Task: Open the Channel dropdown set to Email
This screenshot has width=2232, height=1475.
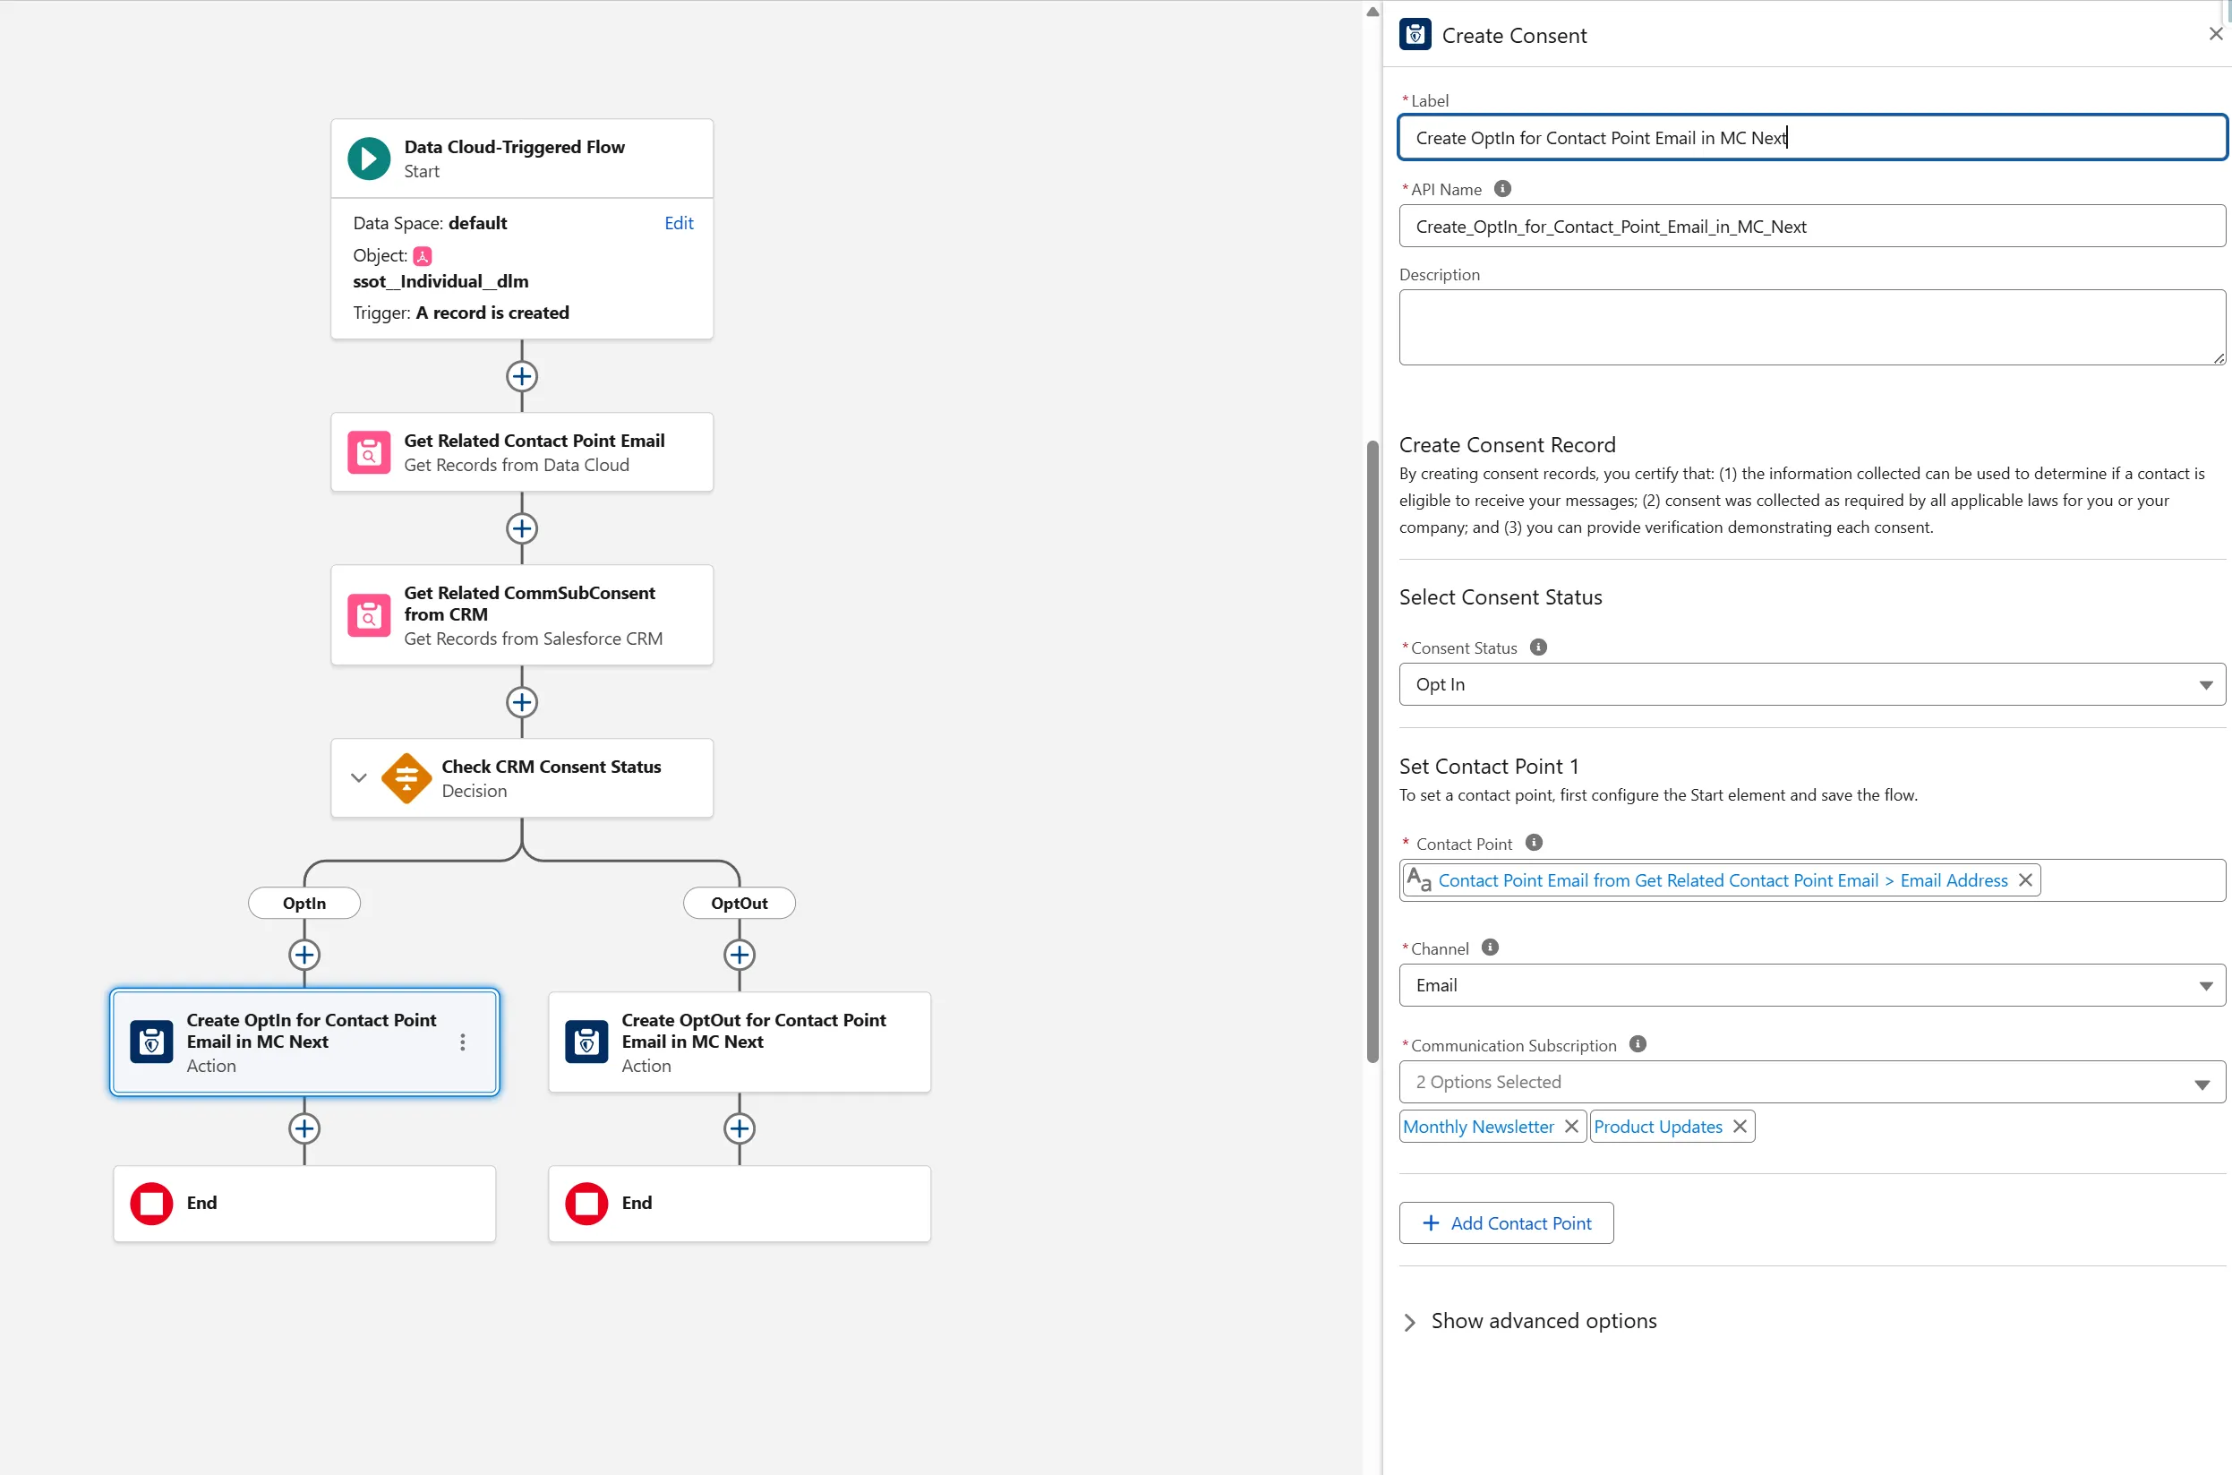Action: point(1812,986)
